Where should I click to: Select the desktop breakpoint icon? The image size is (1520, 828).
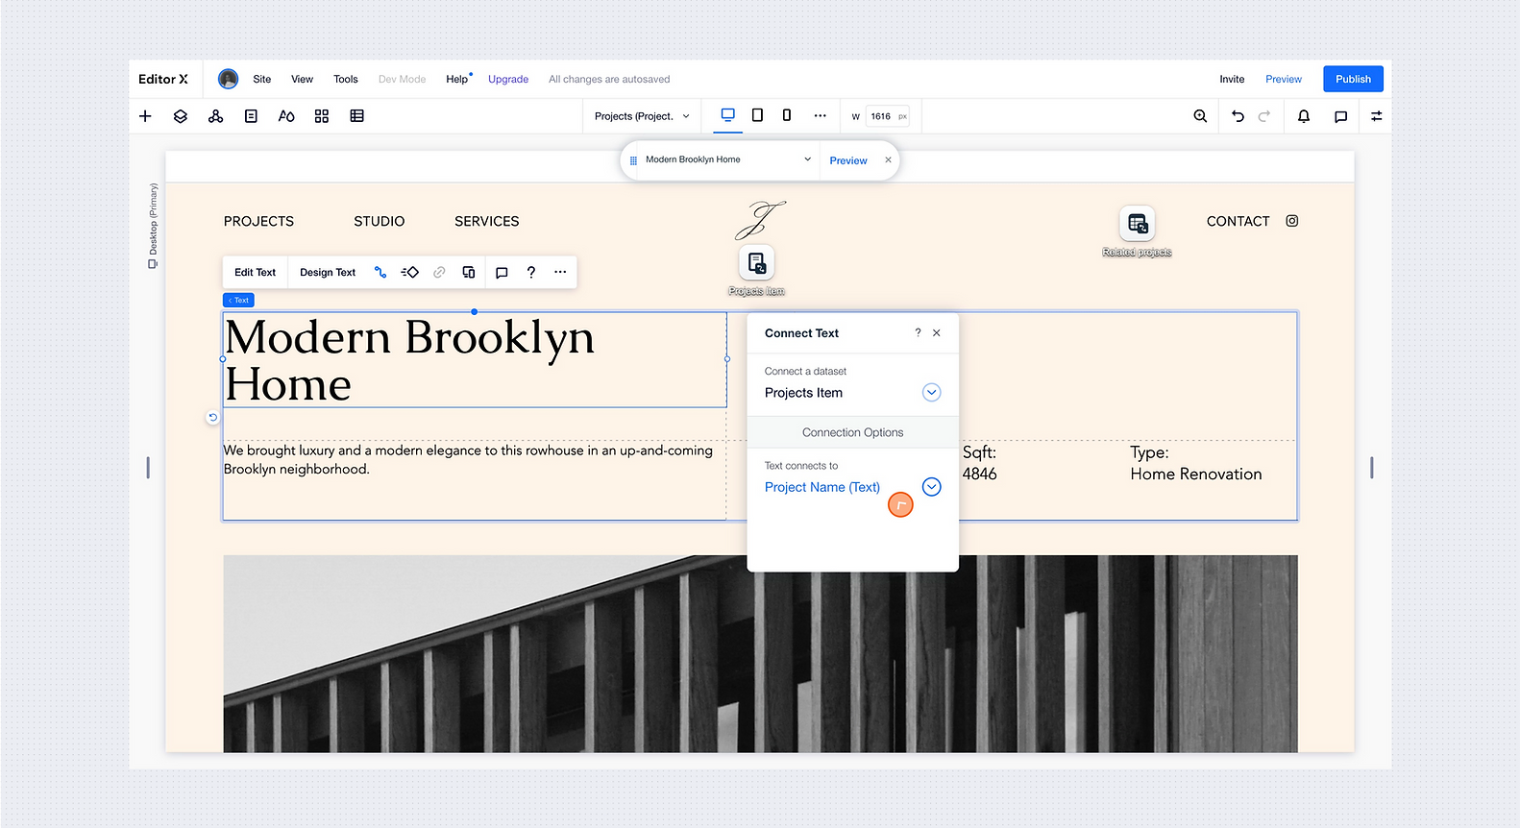728,115
